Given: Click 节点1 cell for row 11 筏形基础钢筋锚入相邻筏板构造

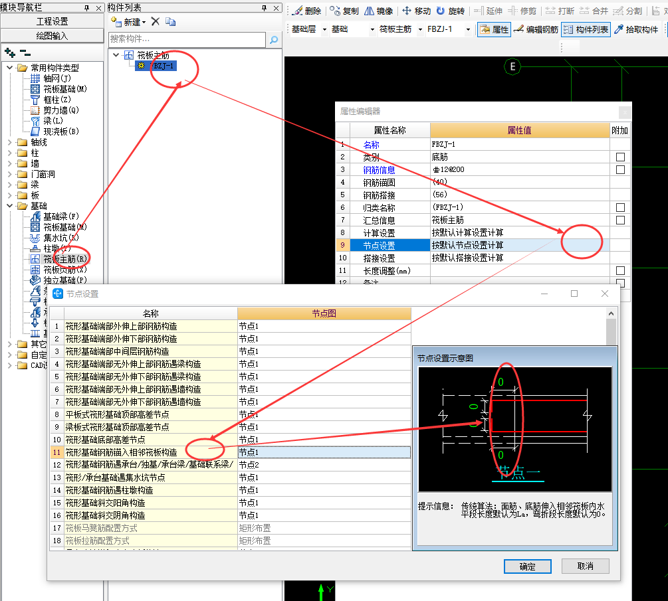Looking at the screenshot, I should pyautogui.click(x=324, y=452).
